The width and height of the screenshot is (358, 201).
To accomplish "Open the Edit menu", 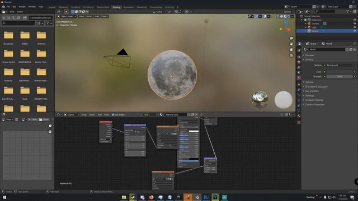I will (15, 7).
